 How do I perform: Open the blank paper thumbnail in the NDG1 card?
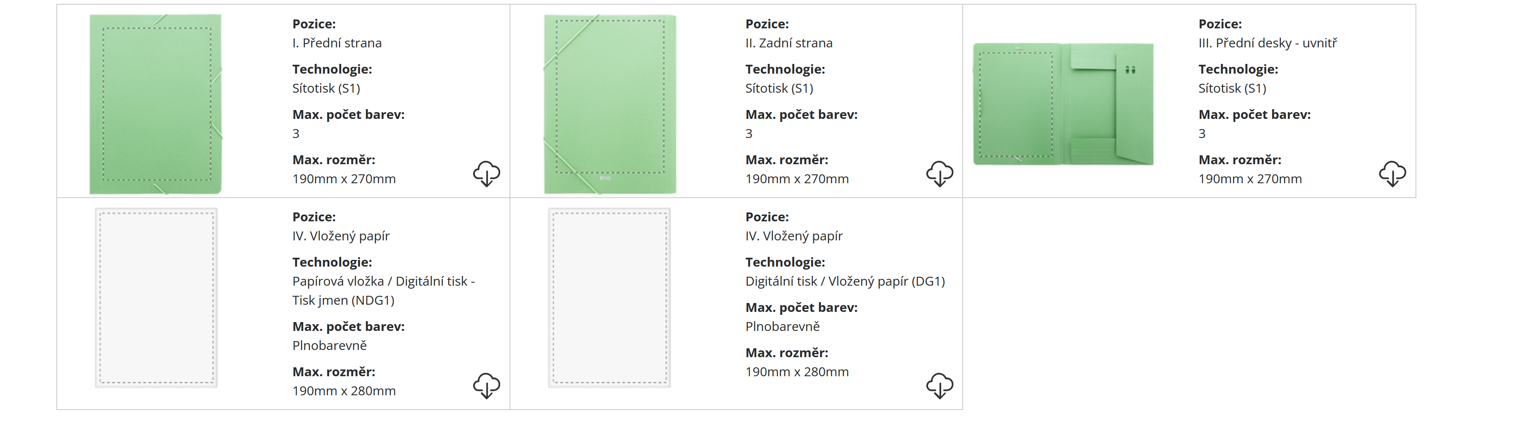click(x=157, y=298)
